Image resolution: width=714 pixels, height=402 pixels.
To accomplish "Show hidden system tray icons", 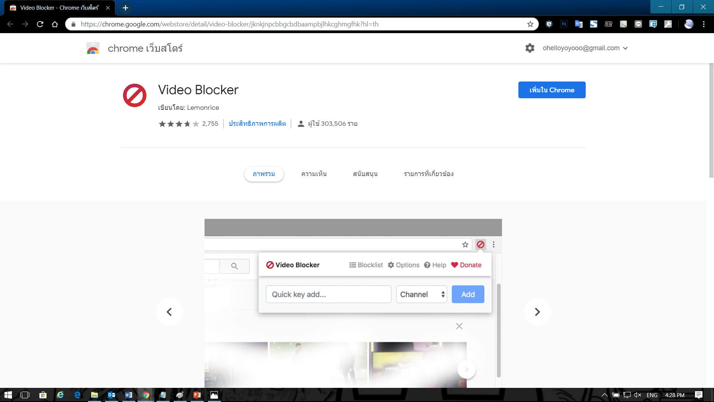I will click(x=604, y=395).
